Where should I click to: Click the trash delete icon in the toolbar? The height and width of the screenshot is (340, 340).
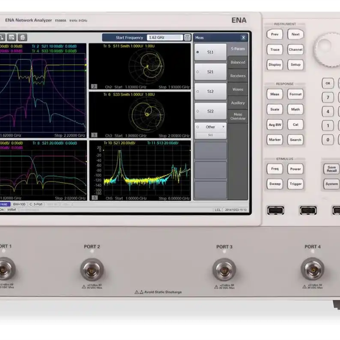22,37
